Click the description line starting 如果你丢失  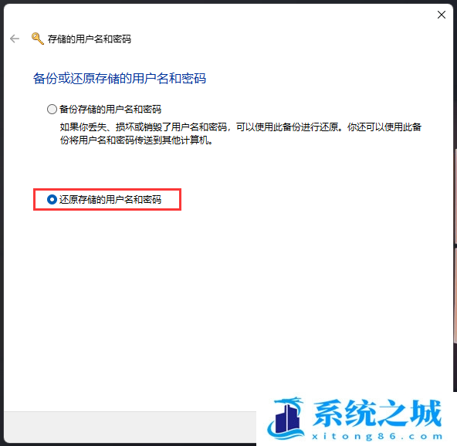coord(240,127)
